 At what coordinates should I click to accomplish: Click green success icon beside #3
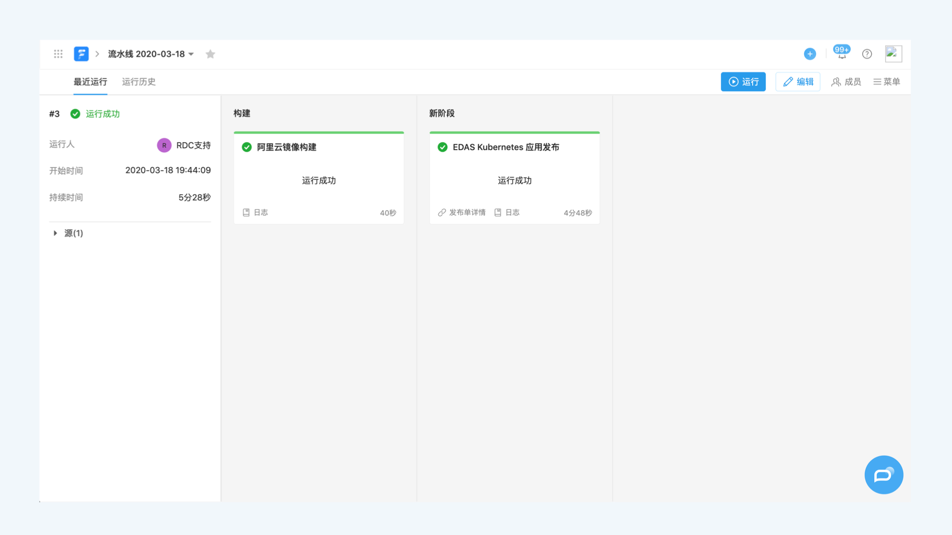click(x=75, y=114)
